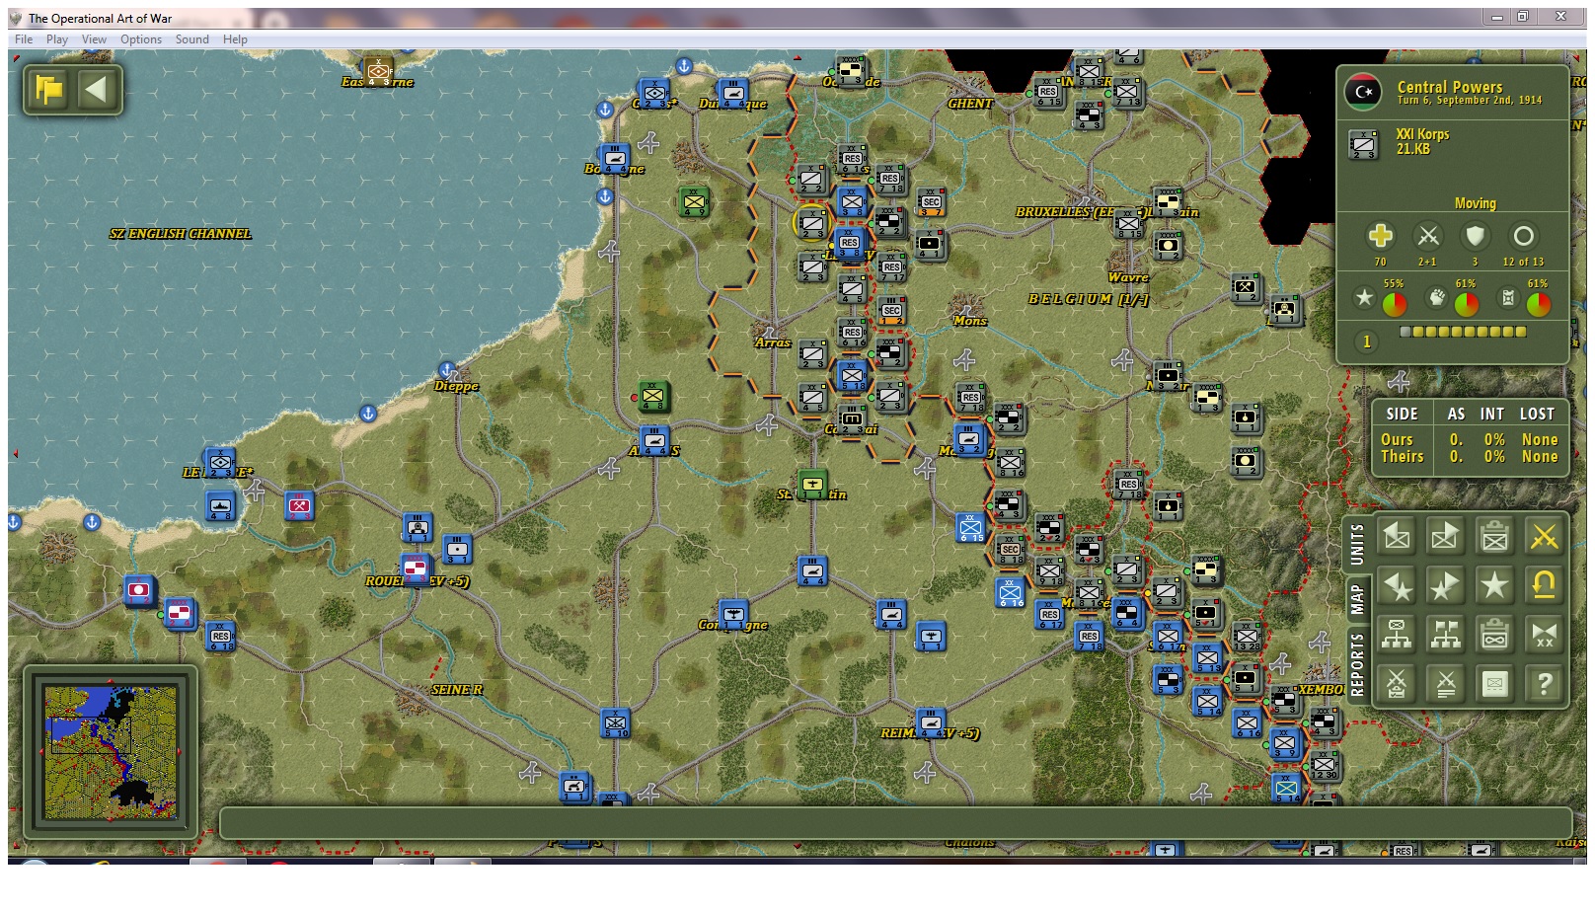Screen dimensions: 1595x911
Task: Click the yellow flags button
Action: tap(48, 90)
